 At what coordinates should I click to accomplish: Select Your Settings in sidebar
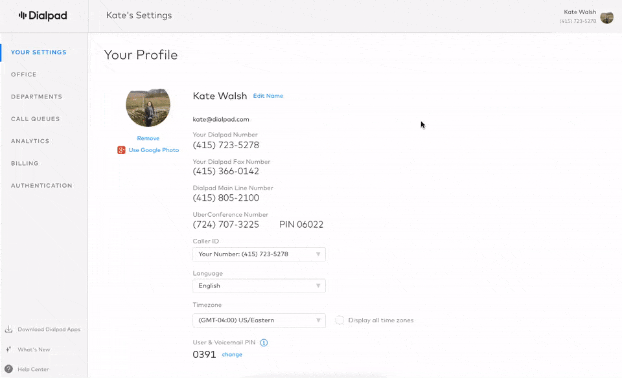(38, 52)
